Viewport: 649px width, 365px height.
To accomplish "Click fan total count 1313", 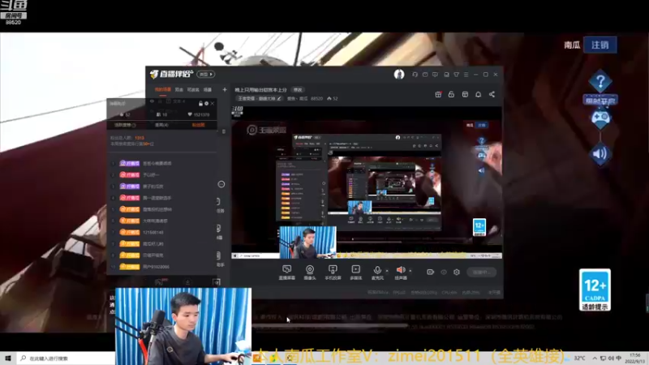I will (140, 138).
